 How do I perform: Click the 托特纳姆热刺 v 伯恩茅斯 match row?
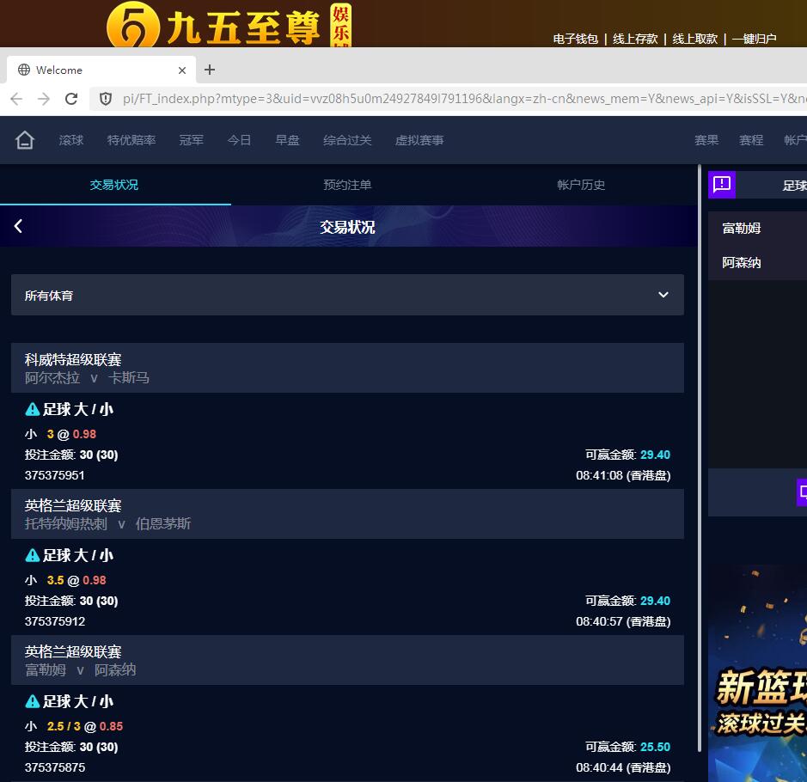coord(107,523)
